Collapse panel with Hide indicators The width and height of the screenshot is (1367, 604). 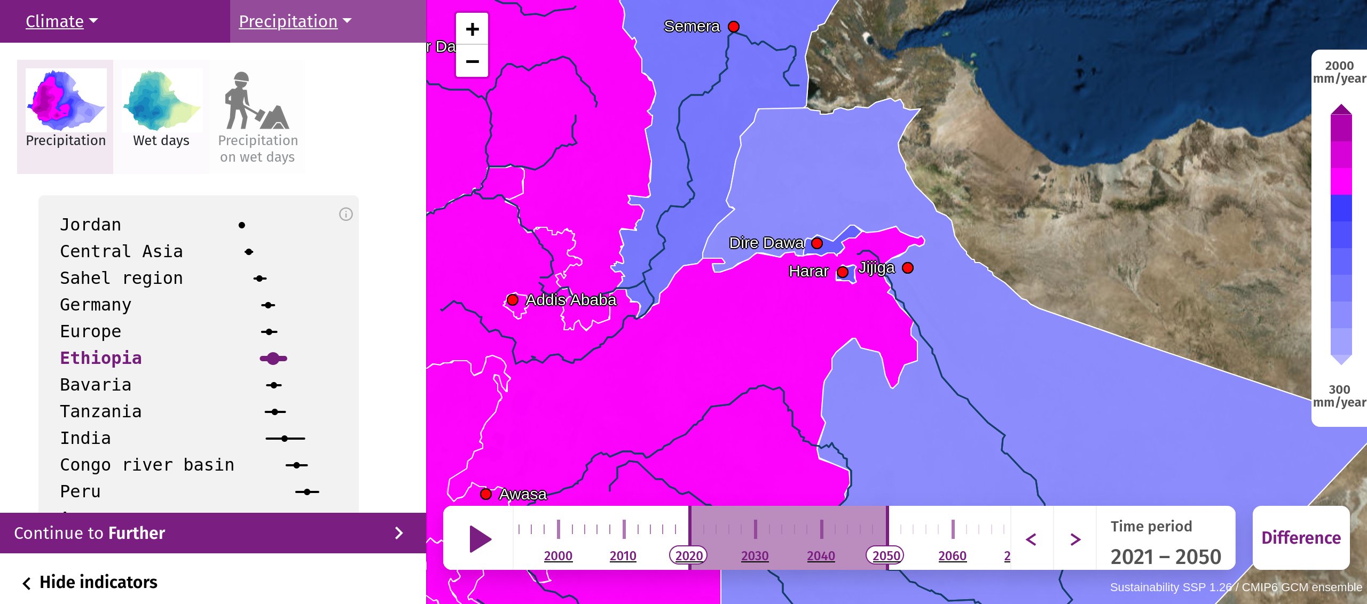[x=90, y=582]
